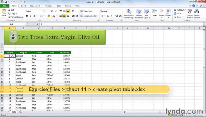Open the text Orientation options

(x=74, y=11)
